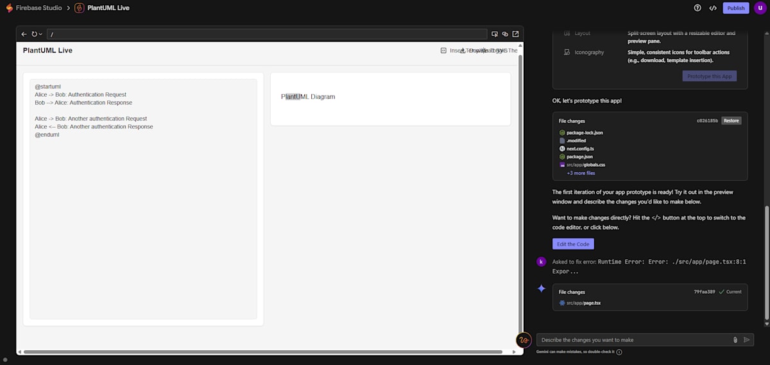Click the preview horizontal scrollbar
The image size is (770, 365).
(x=263, y=352)
